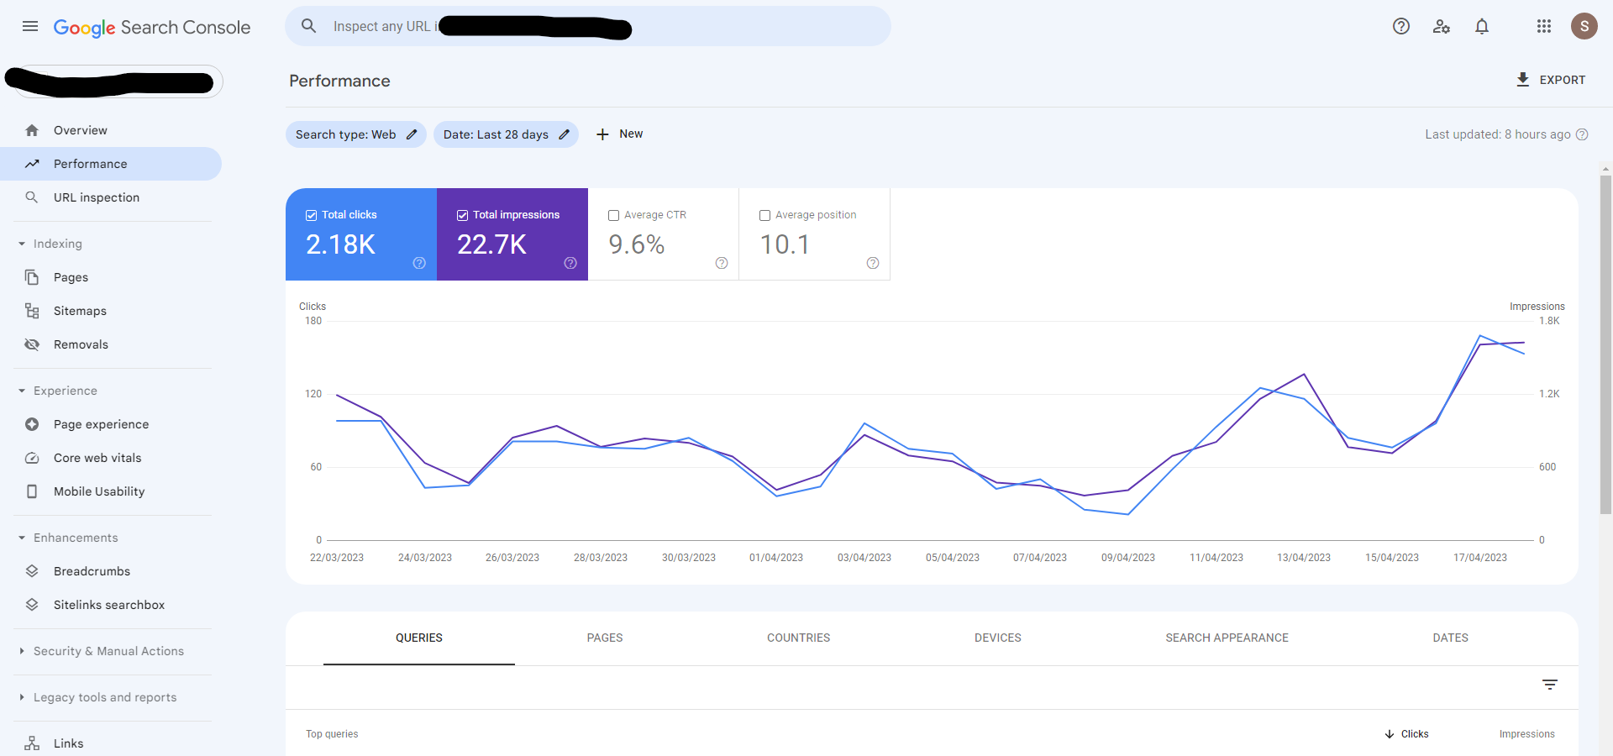
Task: Open the Date: Last 28 days filter chip
Action: [x=506, y=134]
